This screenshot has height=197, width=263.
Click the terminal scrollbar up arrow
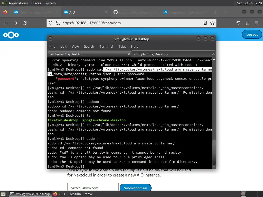click(x=214, y=59)
